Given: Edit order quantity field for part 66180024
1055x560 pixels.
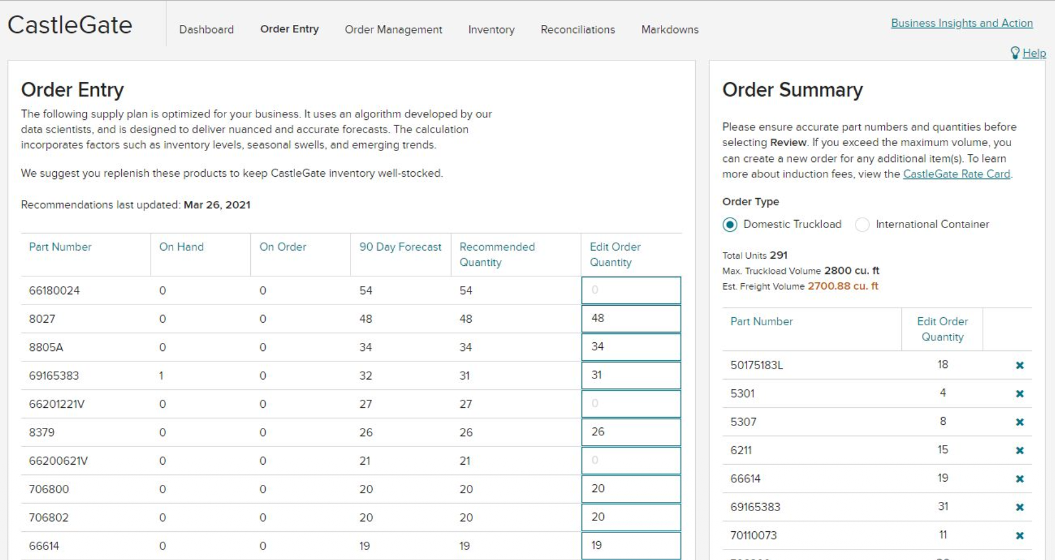Looking at the screenshot, I should 631,290.
